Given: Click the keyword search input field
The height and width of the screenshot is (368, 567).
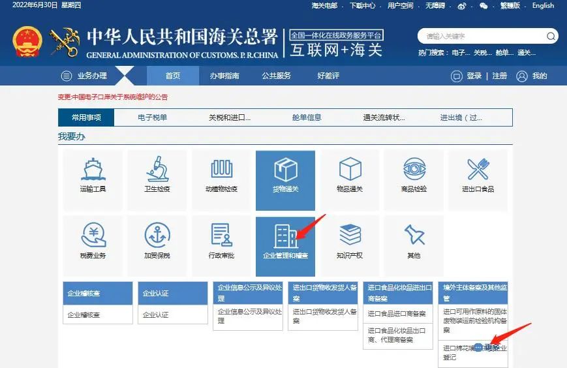Looking at the screenshot, I should 482,36.
